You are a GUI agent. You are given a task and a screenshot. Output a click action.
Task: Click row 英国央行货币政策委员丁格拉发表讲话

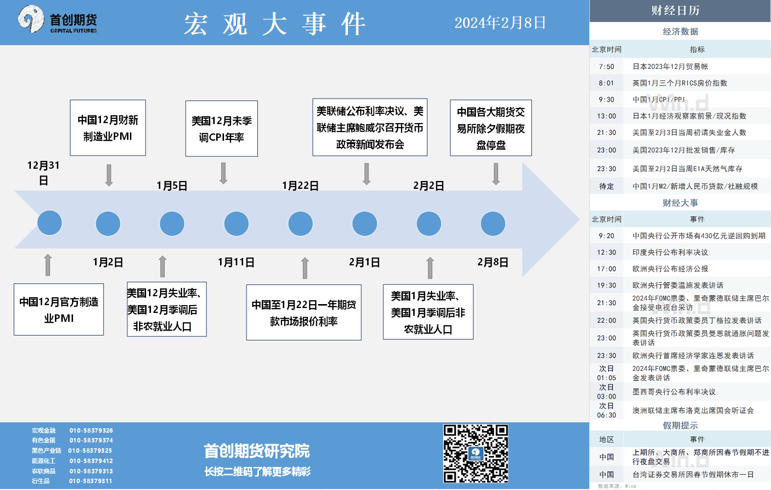click(680, 320)
